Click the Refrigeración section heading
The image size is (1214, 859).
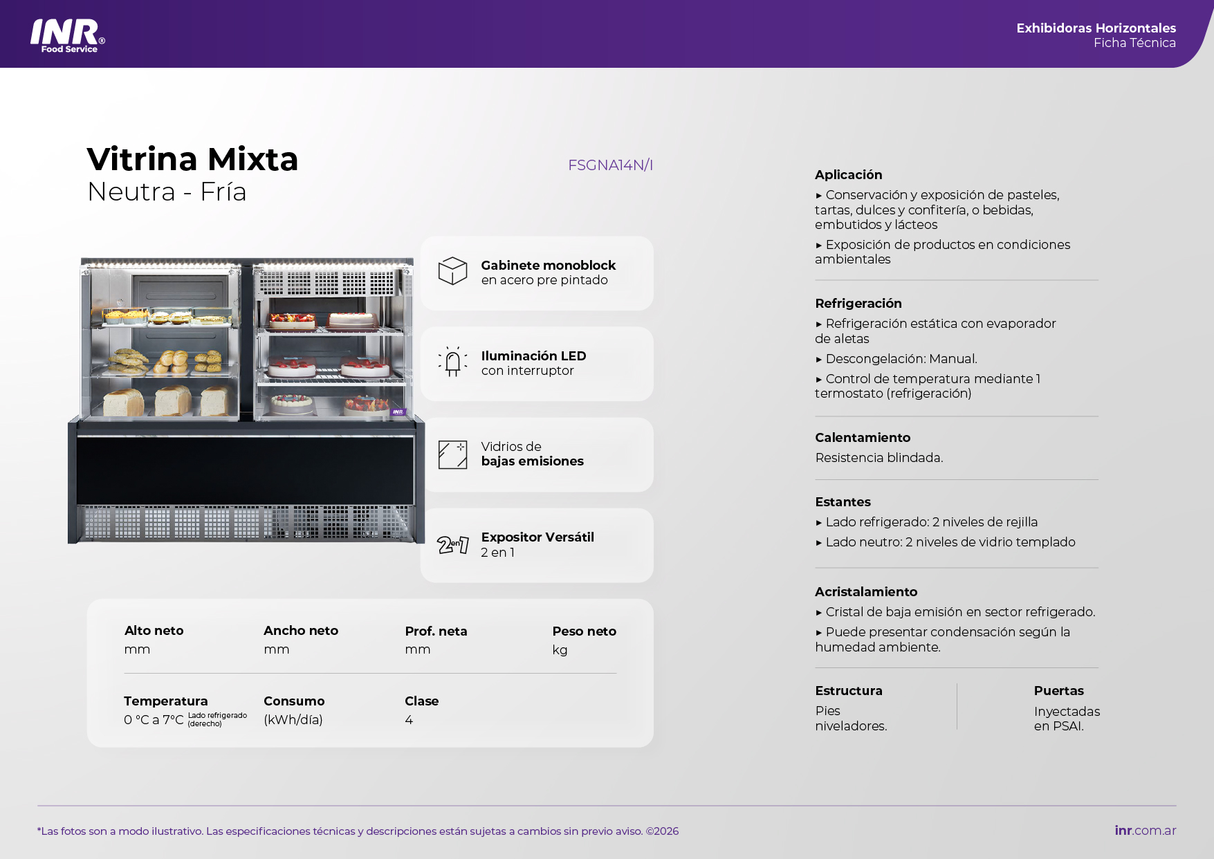click(858, 304)
